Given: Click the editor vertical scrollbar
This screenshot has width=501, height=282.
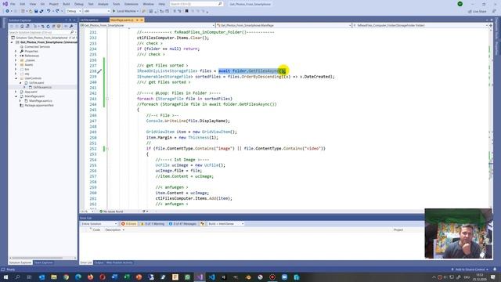Looking at the screenshot, I should coord(491,118).
